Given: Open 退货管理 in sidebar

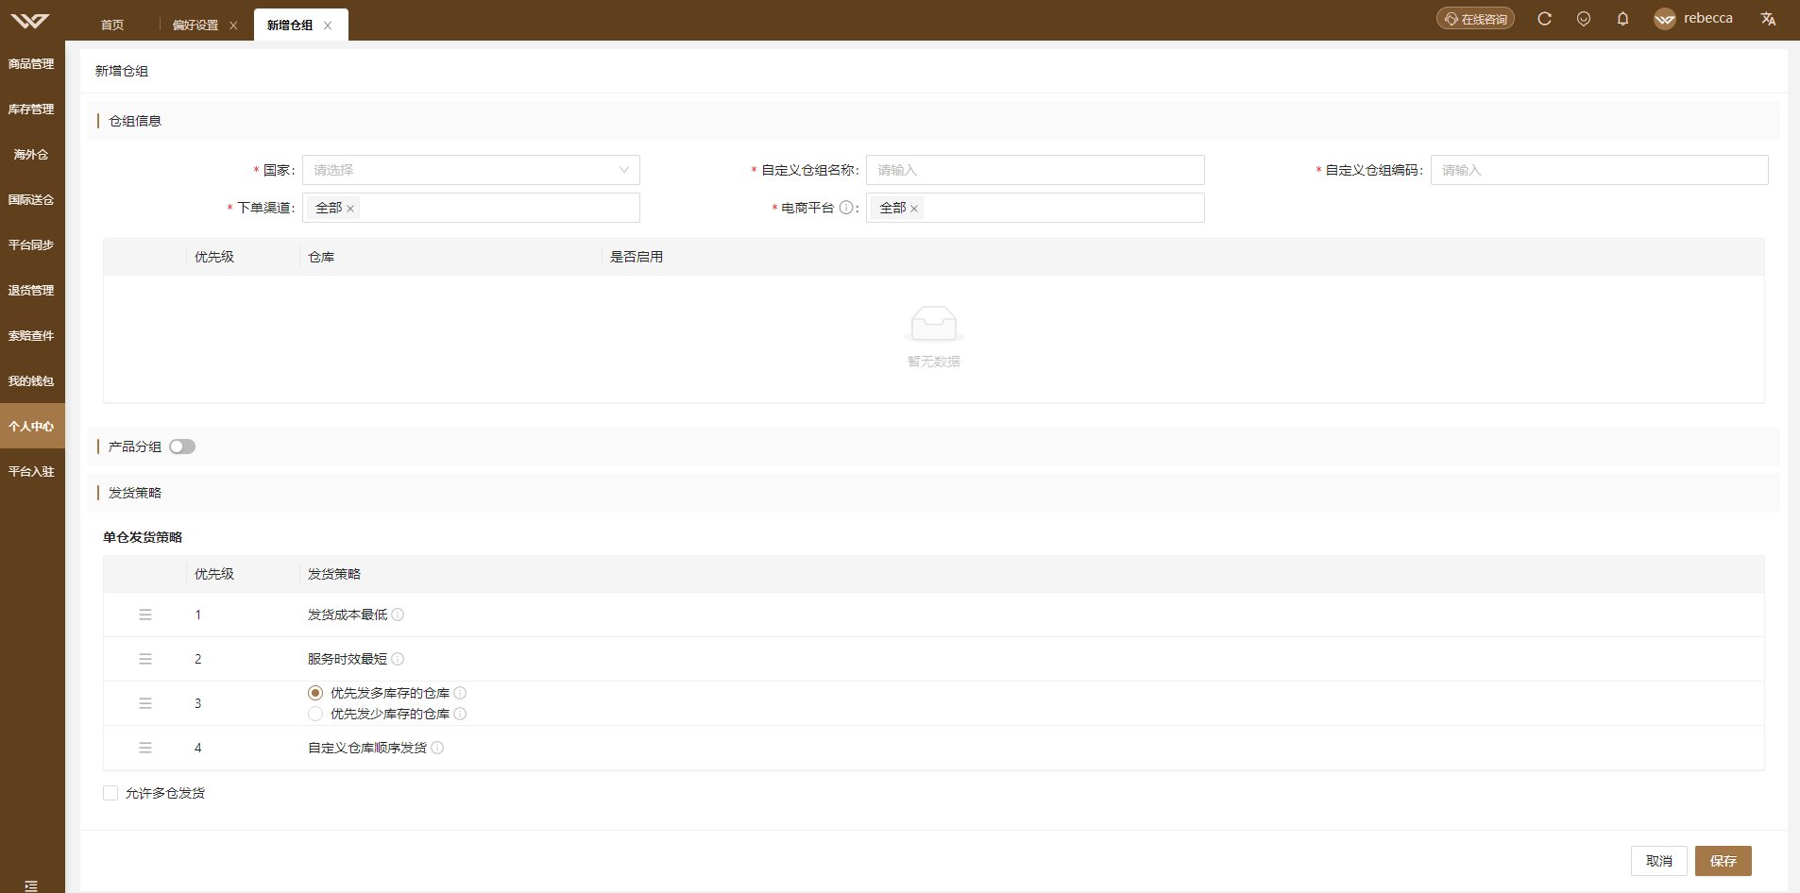Looking at the screenshot, I should [x=31, y=291].
